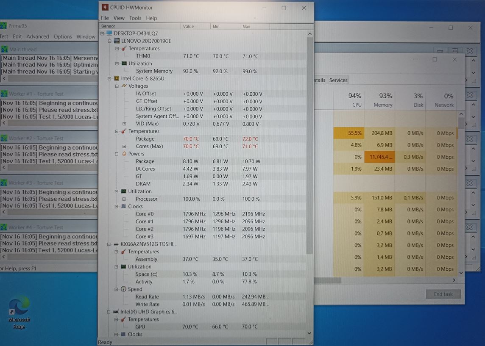
Task: Collapse the Voltages section under Intel Core
Action: pyautogui.click(x=117, y=86)
